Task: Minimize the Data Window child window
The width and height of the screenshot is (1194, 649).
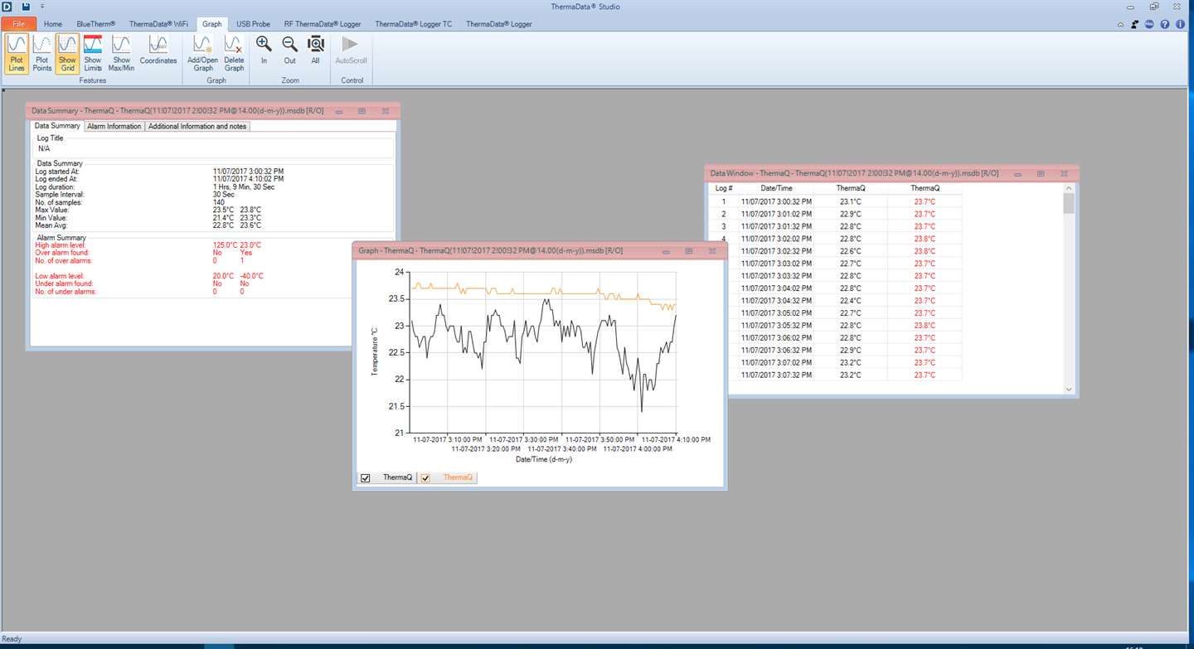Action: pos(1017,173)
